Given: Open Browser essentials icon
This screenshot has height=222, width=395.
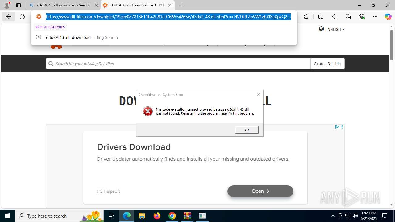Looking at the screenshot, I should coord(362,17).
